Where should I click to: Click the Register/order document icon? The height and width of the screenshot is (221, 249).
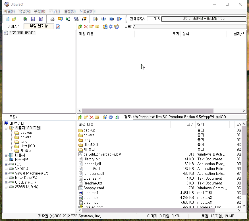[x=96, y=19]
